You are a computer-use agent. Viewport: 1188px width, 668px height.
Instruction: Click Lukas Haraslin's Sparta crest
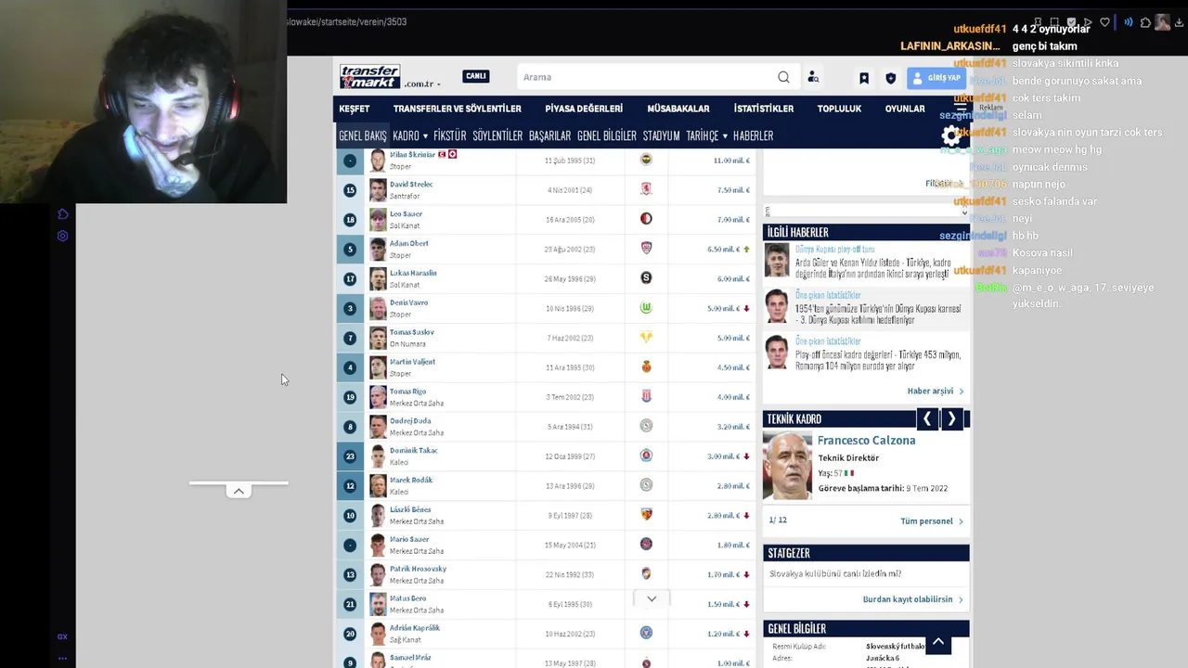pyautogui.click(x=646, y=278)
